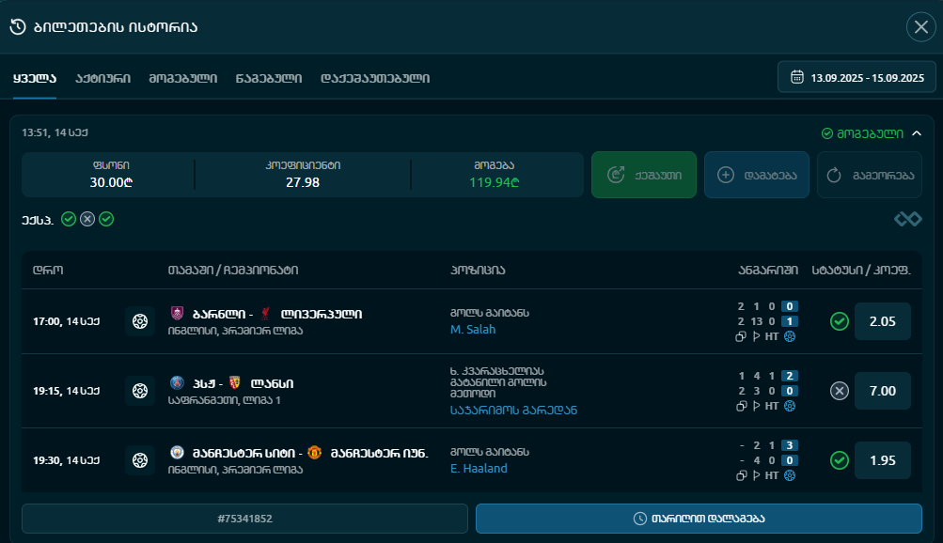Image resolution: width=943 pixels, height=543 pixels.
Task: Open the დაქეშაუთებული tab
Action: [x=375, y=78]
